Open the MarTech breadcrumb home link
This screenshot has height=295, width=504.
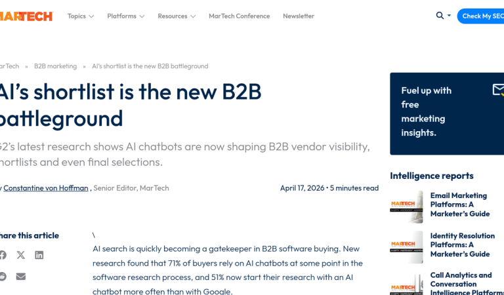pos(9,66)
